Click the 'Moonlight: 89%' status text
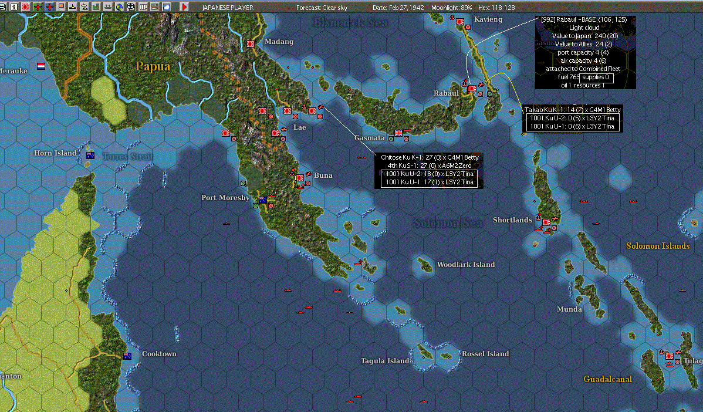703x412 pixels. (x=451, y=8)
